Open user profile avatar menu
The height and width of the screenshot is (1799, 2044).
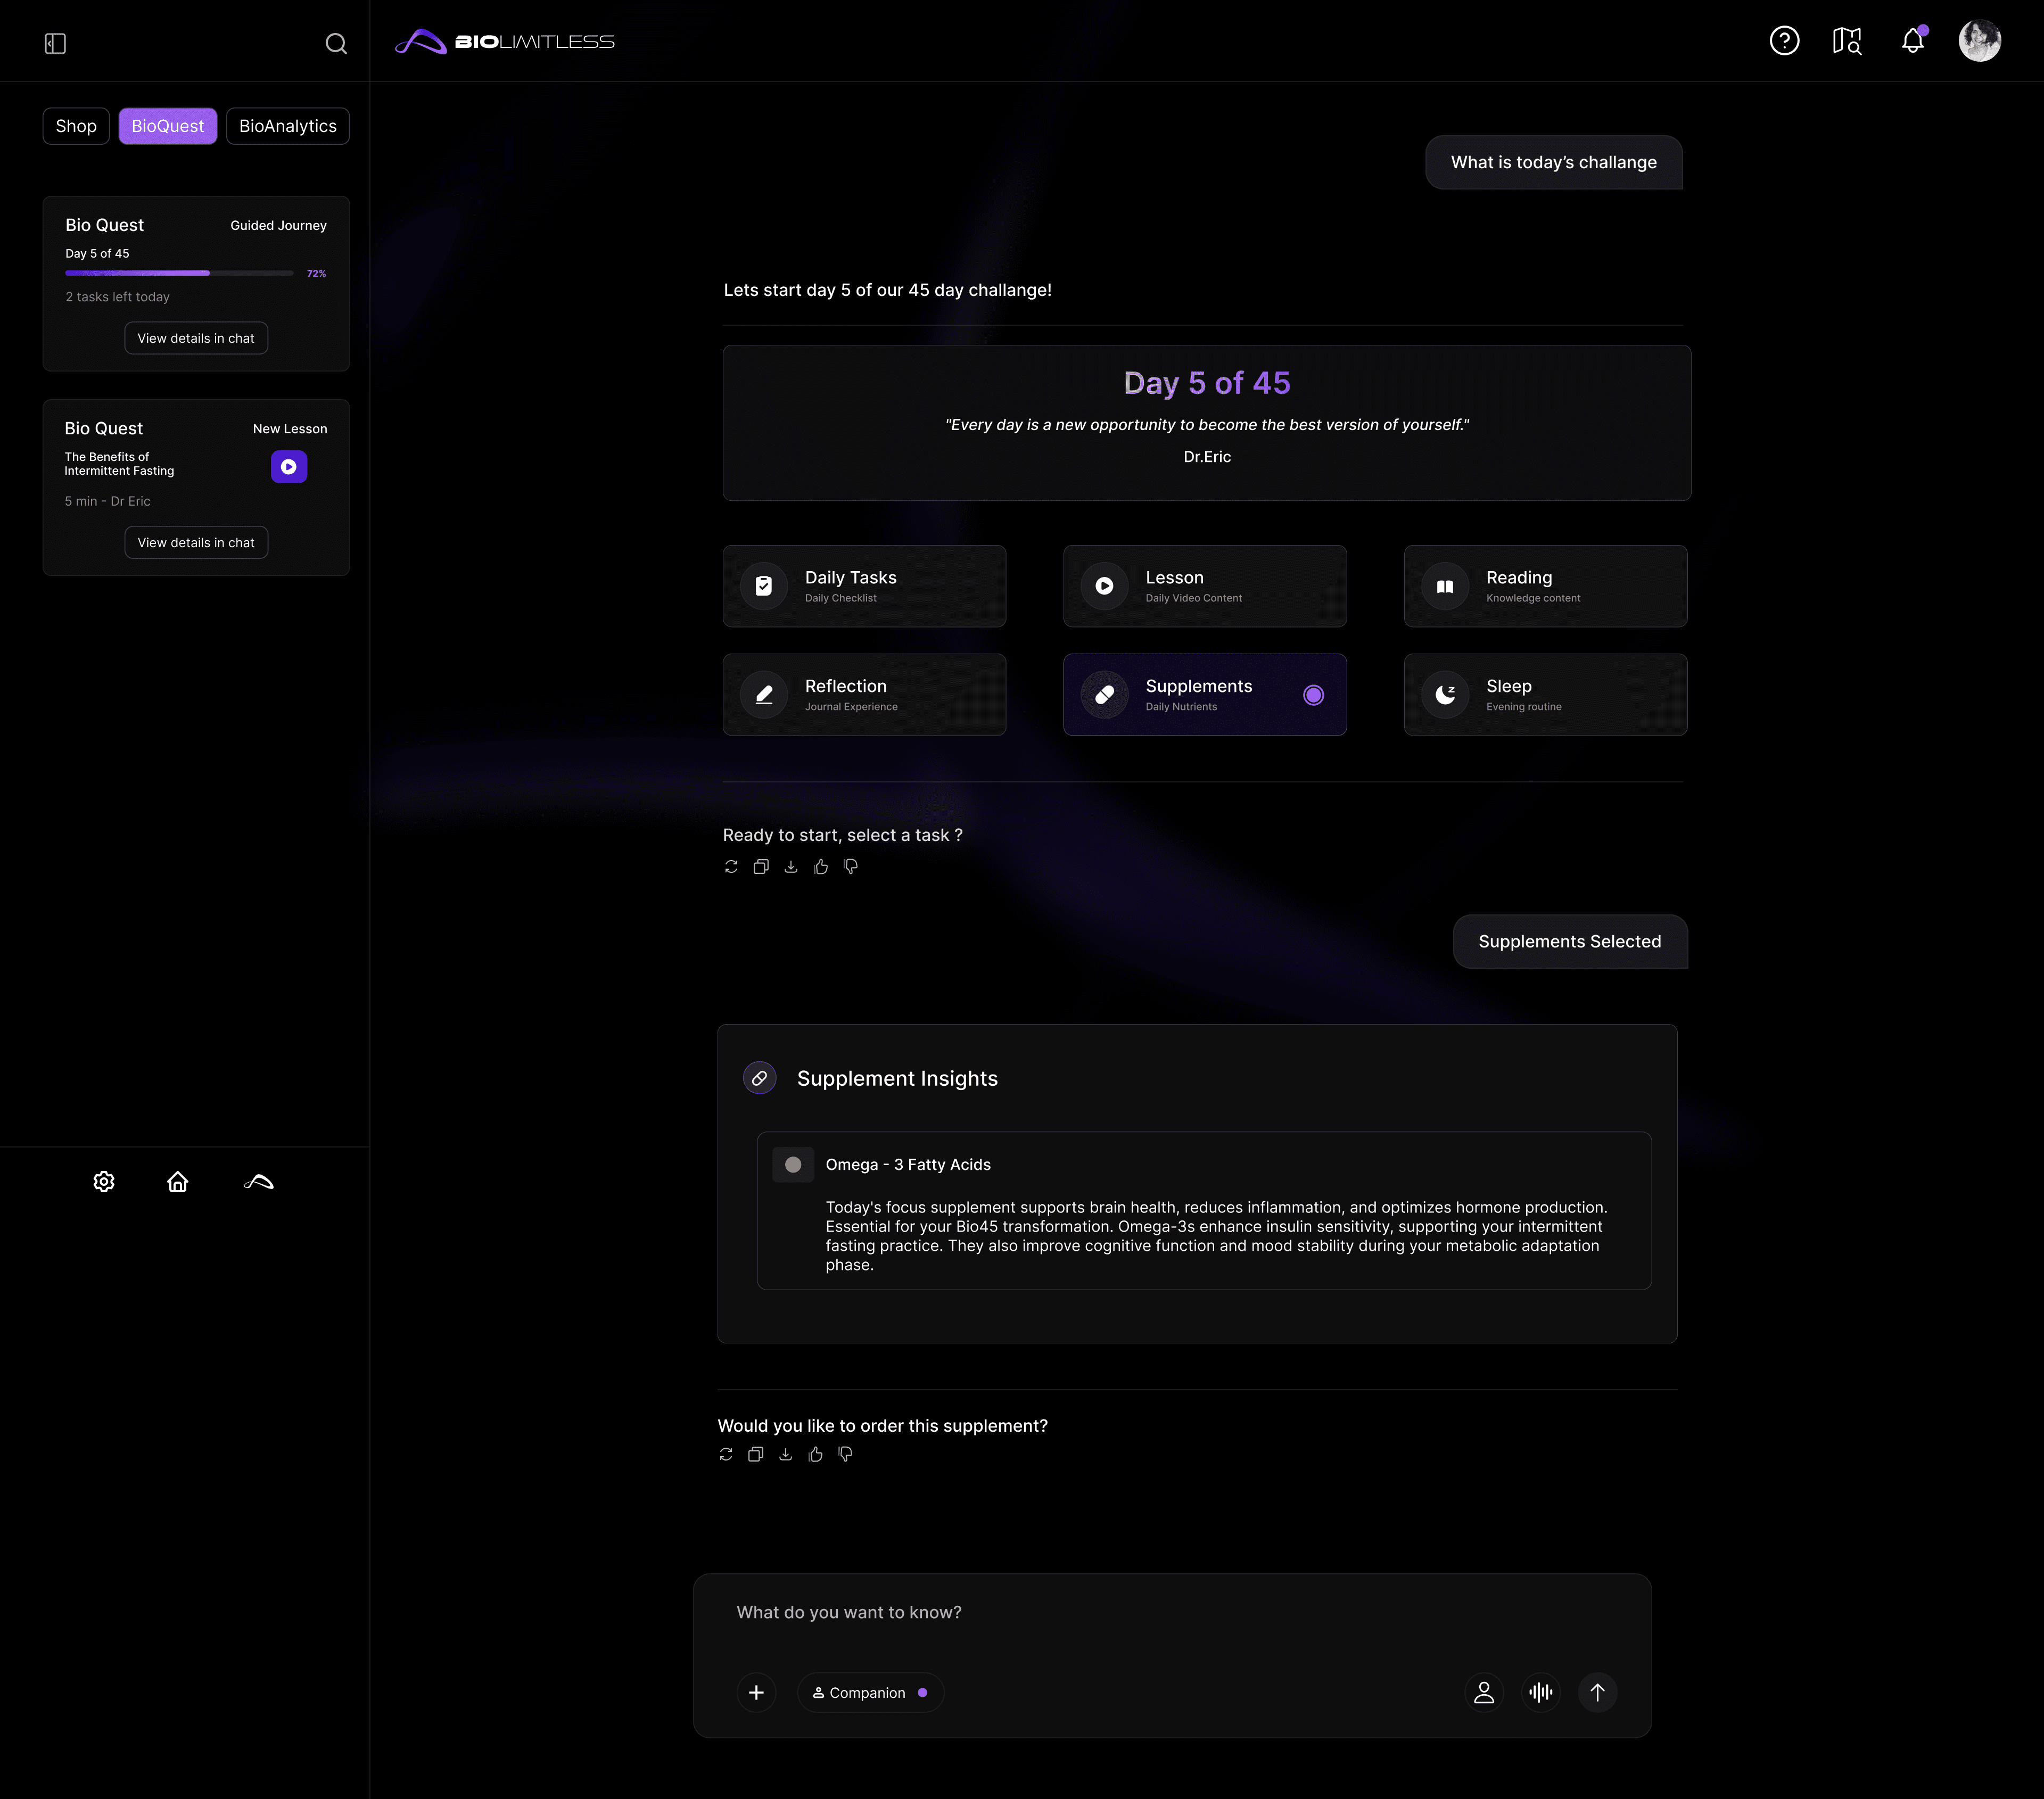coord(1979,41)
